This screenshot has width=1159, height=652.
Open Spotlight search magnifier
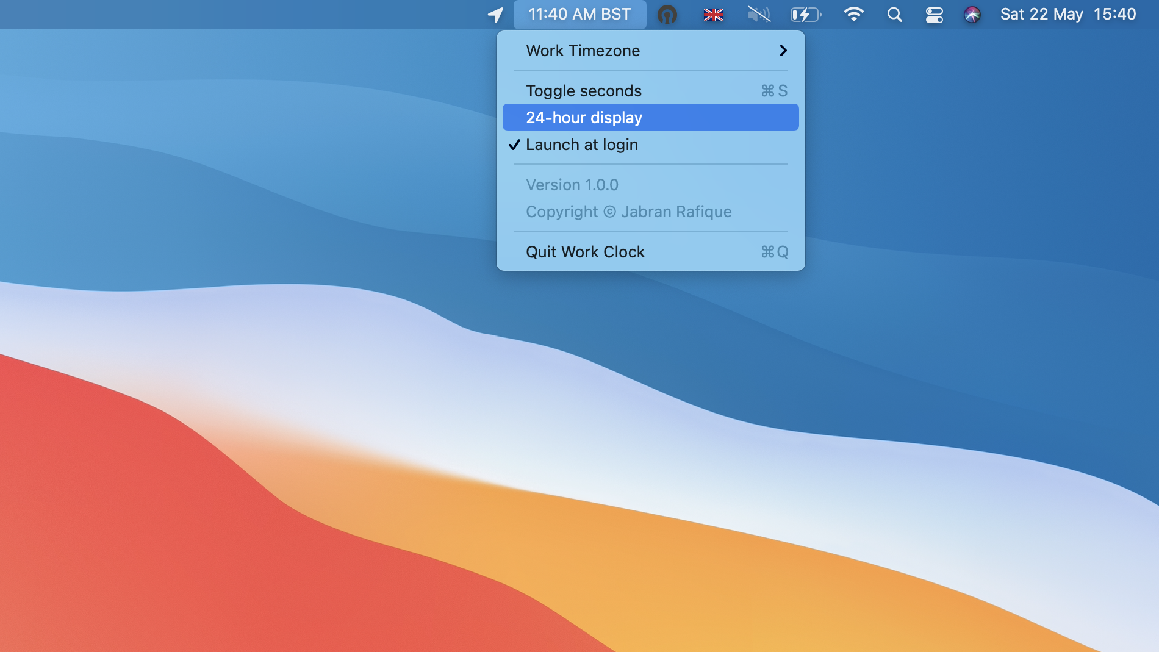coord(894,15)
